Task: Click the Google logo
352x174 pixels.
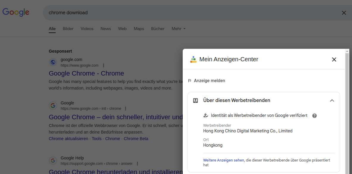Action: point(16,12)
